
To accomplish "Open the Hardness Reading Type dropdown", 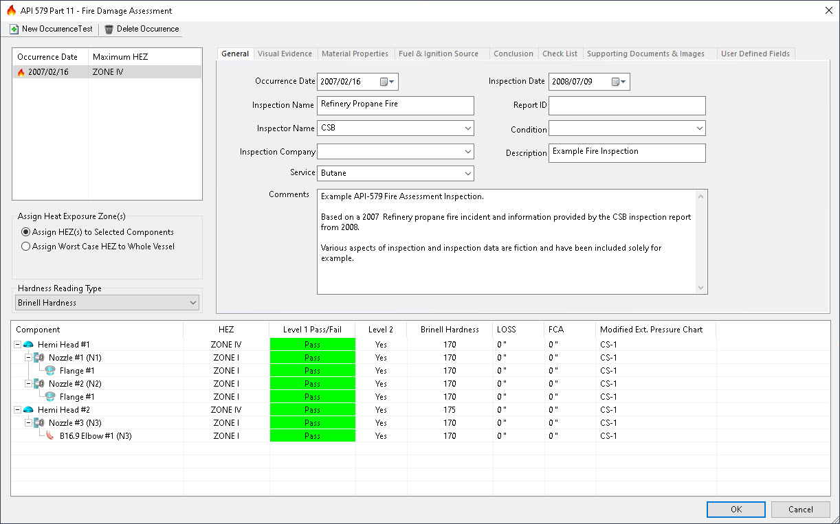I will (192, 303).
